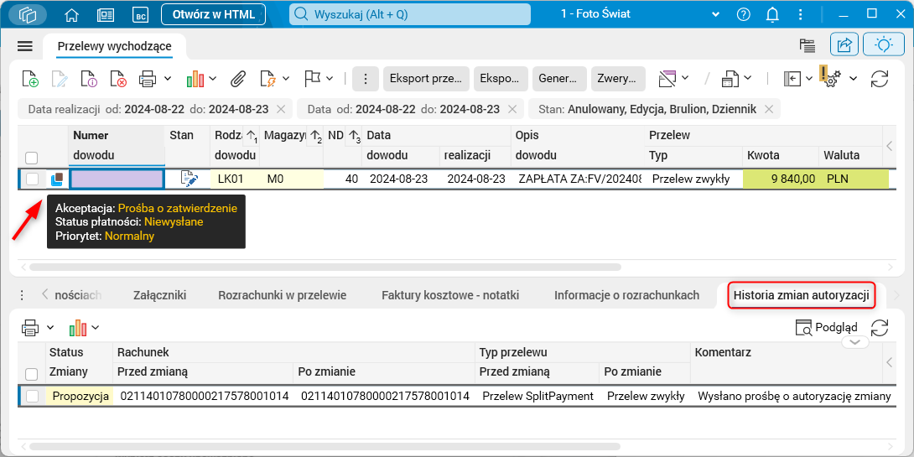
Task: Open the settings gears icon with warning
Action: click(829, 77)
